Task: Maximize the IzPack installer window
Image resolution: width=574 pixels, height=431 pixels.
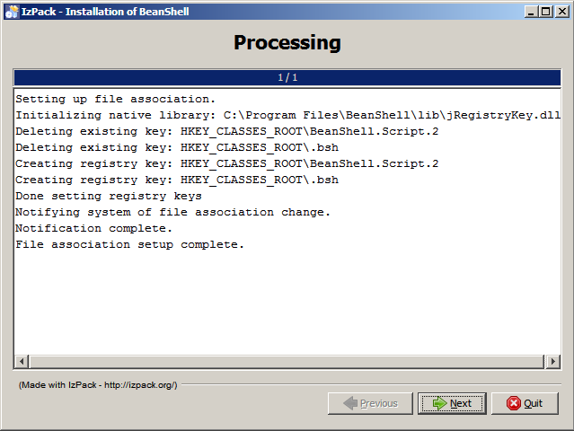Action: tap(545, 12)
